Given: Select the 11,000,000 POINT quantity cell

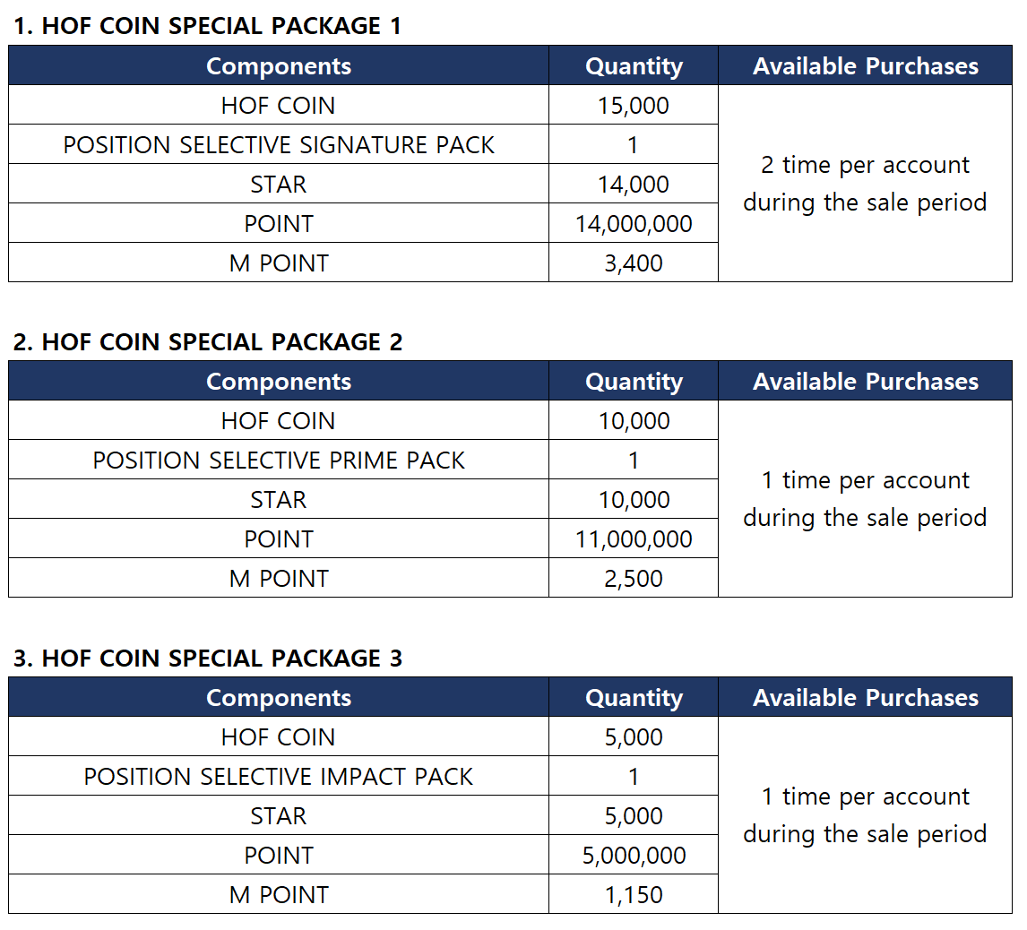Looking at the screenshot, I should tap(634, 539).
